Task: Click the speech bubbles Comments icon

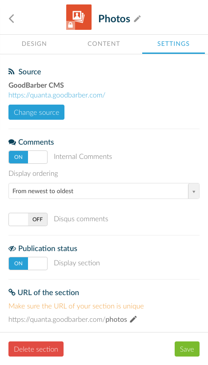Action: click(12, 142)
